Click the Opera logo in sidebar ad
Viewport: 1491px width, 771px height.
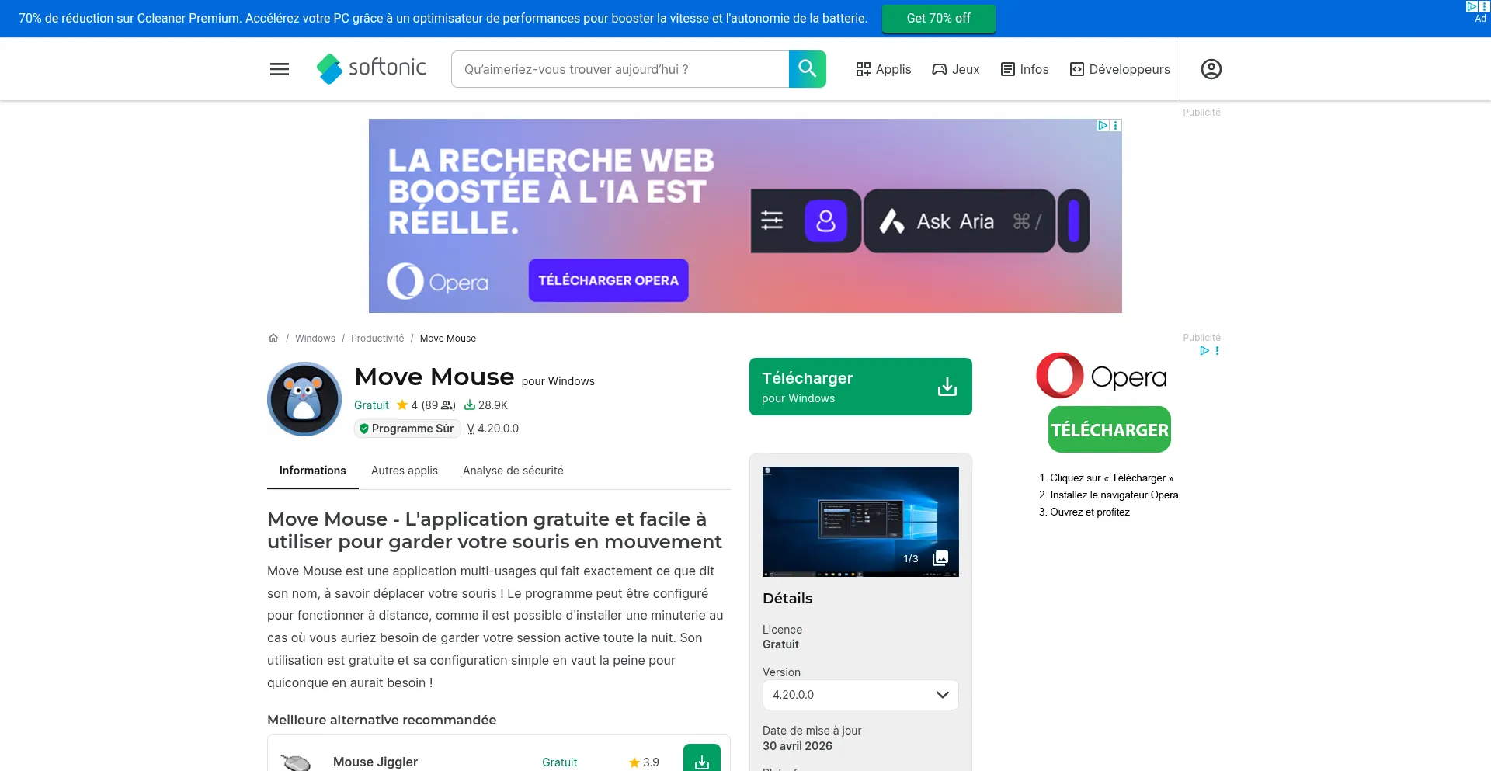(1102, 376)
